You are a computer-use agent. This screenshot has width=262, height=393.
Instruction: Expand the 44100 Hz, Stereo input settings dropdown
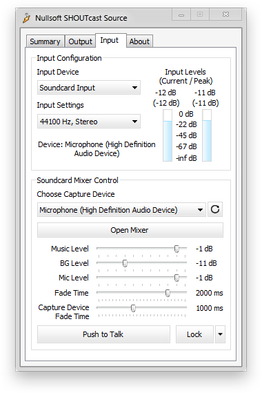click(89, 122)
